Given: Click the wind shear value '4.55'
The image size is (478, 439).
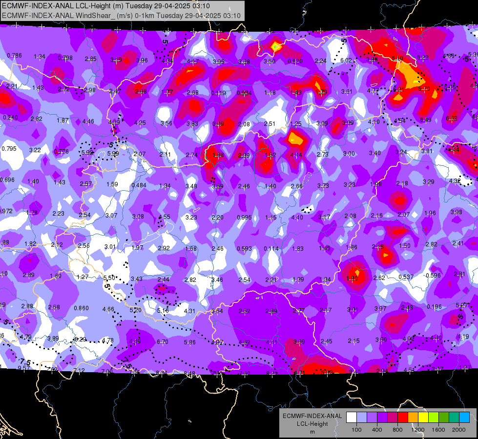Looking at the screenshot, I should (165, 217).
